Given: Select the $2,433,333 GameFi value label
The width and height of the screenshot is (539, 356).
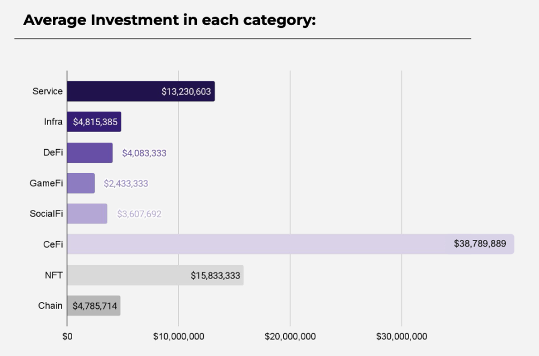Looking at the screenshot, I should tap(126, 183).
